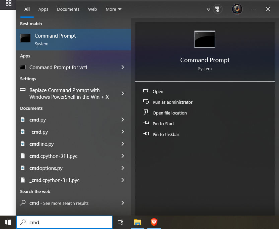Click the search box containing cmd

[x=67, y=222]
